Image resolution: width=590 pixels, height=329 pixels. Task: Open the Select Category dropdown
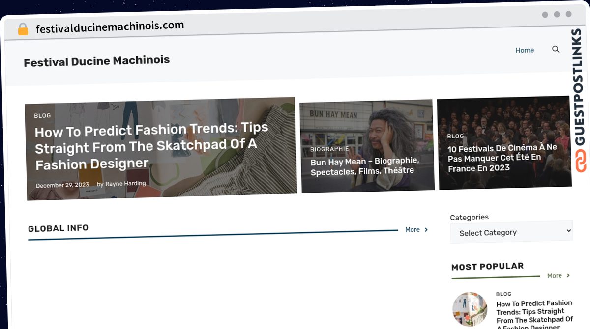click(x=511, y=232)
